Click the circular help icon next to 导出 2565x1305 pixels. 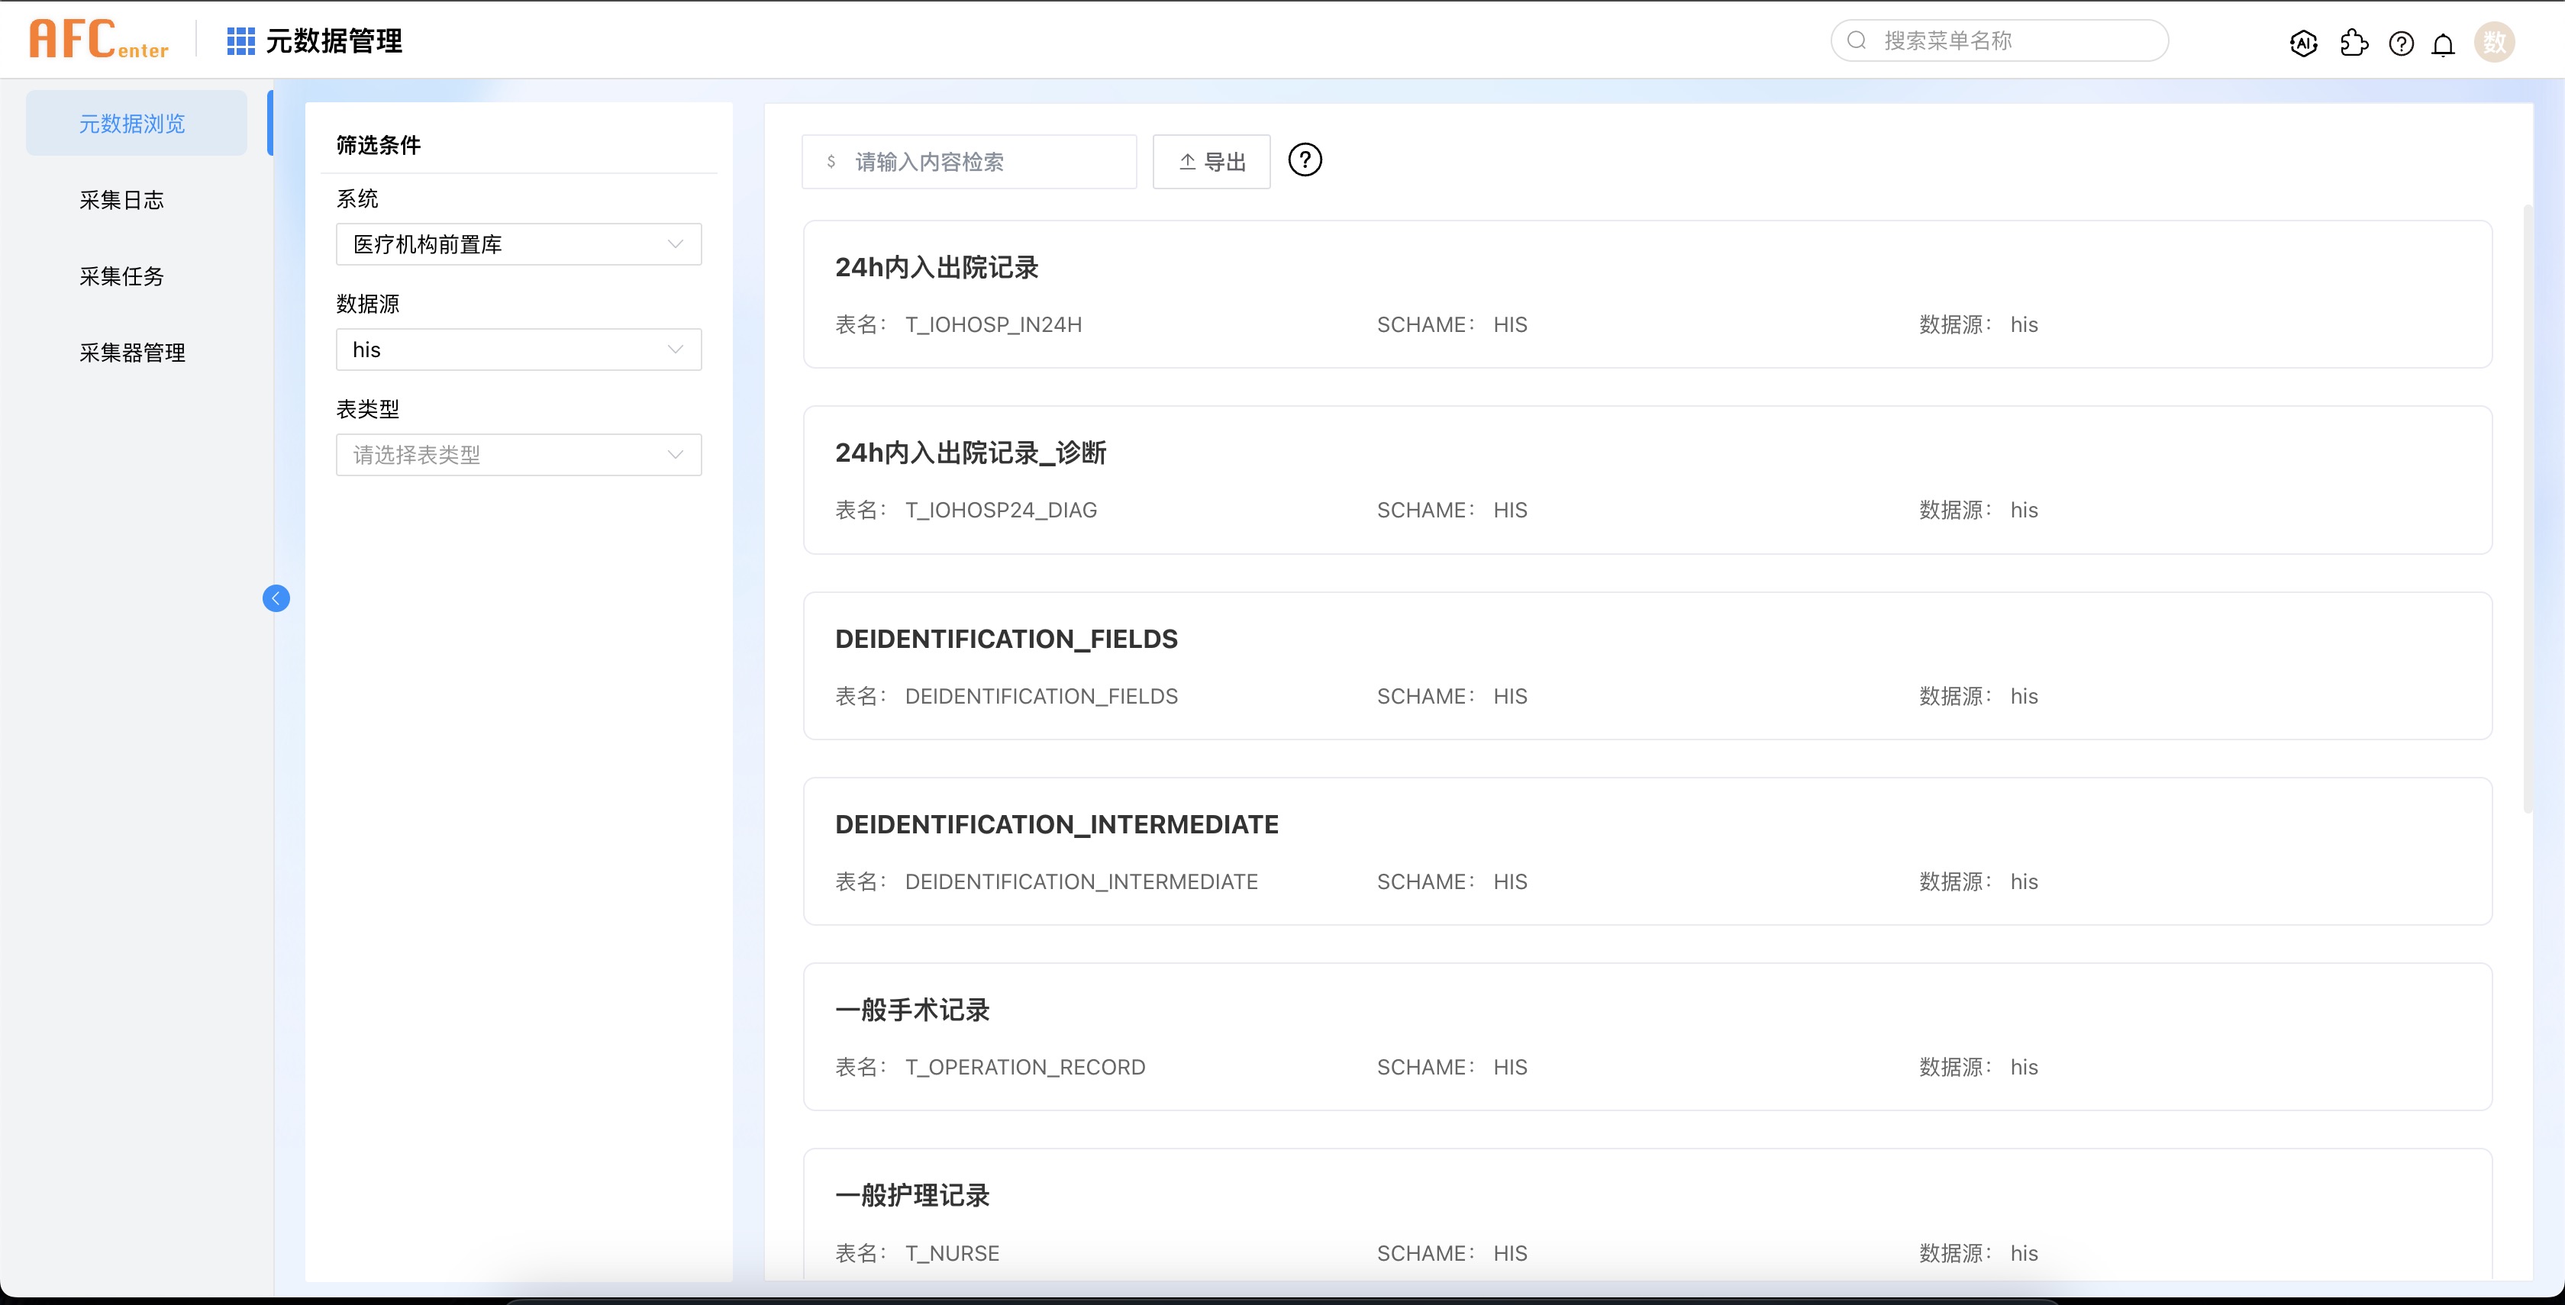tap(1306, 160)
